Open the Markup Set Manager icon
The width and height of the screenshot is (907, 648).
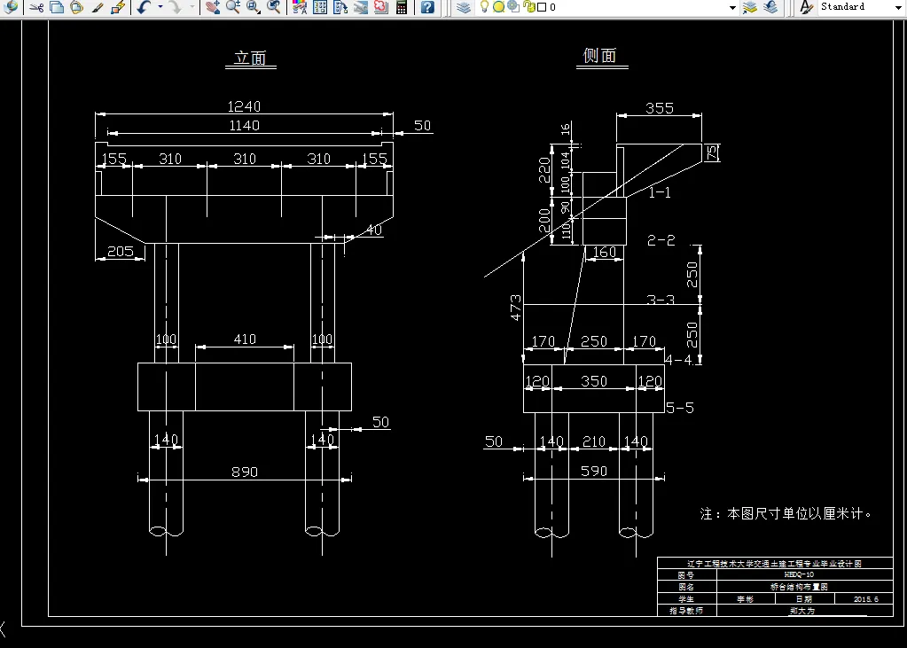[x=380, y=7]
